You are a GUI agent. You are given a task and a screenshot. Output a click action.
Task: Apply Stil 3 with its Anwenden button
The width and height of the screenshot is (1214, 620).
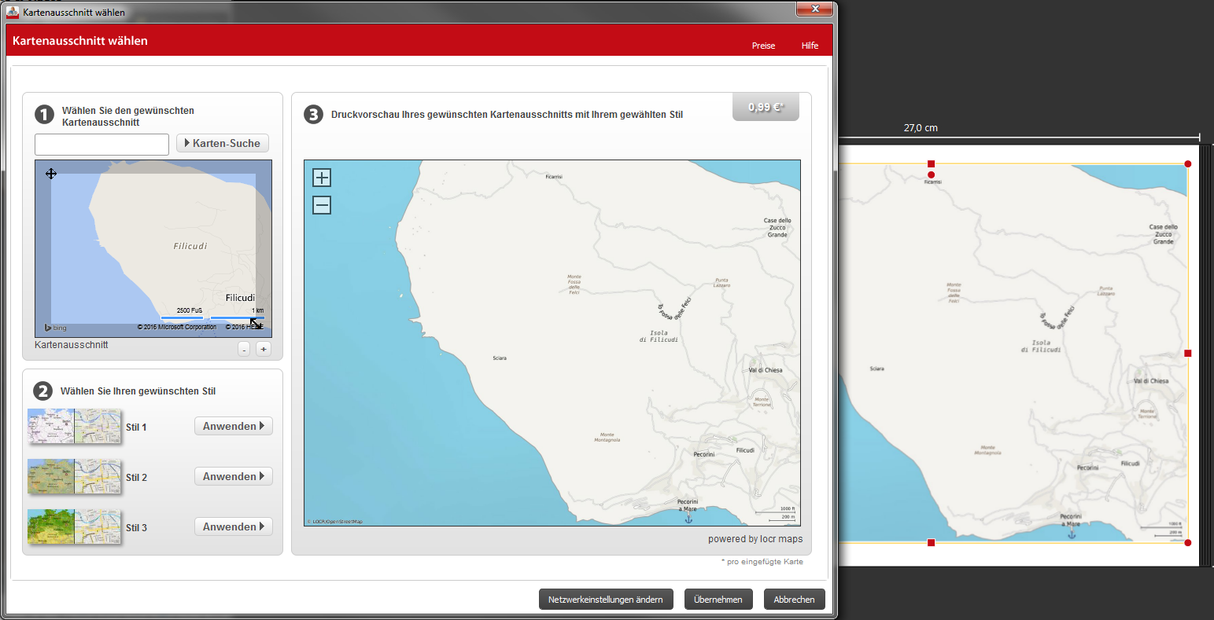(x=233, y=526)
